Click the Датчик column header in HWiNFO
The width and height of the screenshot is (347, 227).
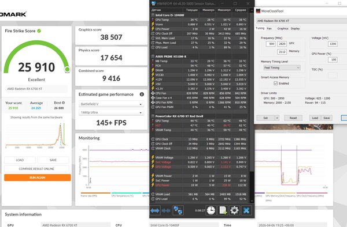coord(167,10)
